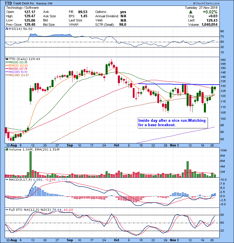This screenshot has width=234, height=243.
Task: Click the Chg value +0.03
Action: (213, 16)
